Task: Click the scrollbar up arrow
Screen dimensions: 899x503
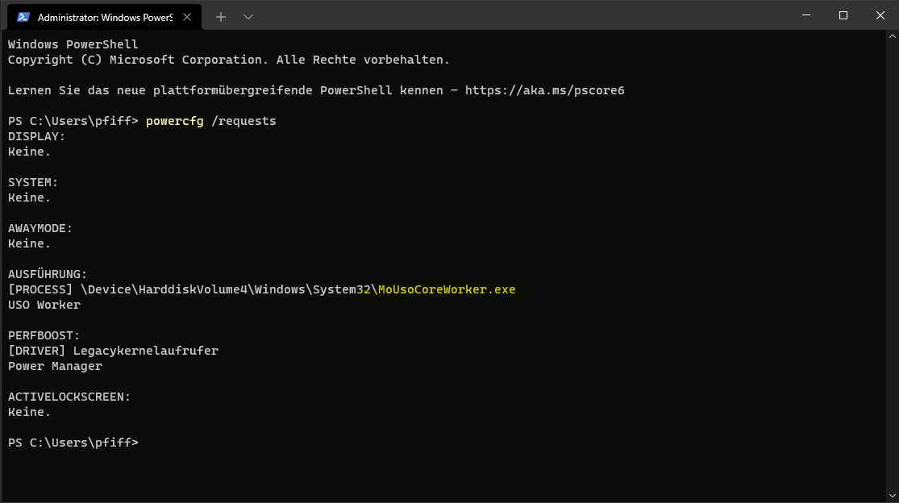Action: click(x=892, y=36)
